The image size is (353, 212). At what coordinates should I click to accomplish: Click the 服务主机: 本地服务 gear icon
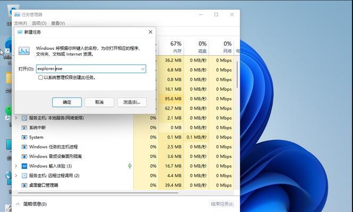(x=24, y=118)
